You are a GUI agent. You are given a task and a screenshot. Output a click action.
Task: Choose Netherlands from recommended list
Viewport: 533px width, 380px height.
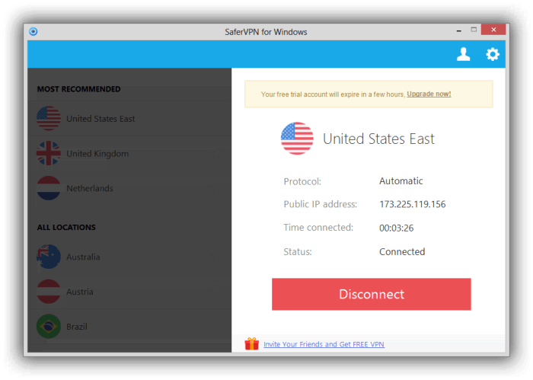coord(129,188)
